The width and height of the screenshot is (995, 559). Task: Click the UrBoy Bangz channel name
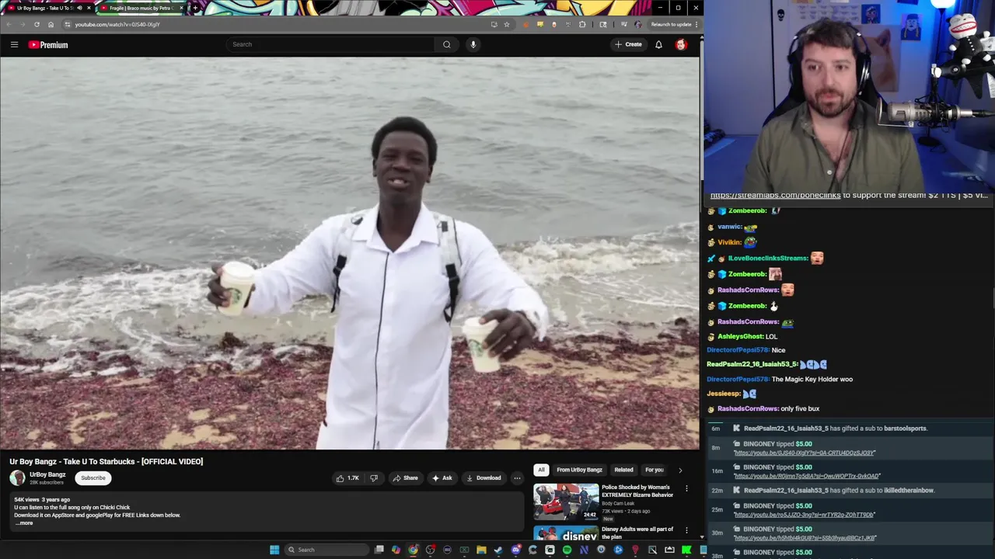pyautogui.click(x=47, y=474)
